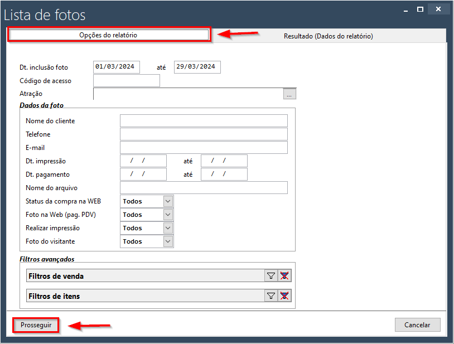Click the E-mail text field

point(204,148)
